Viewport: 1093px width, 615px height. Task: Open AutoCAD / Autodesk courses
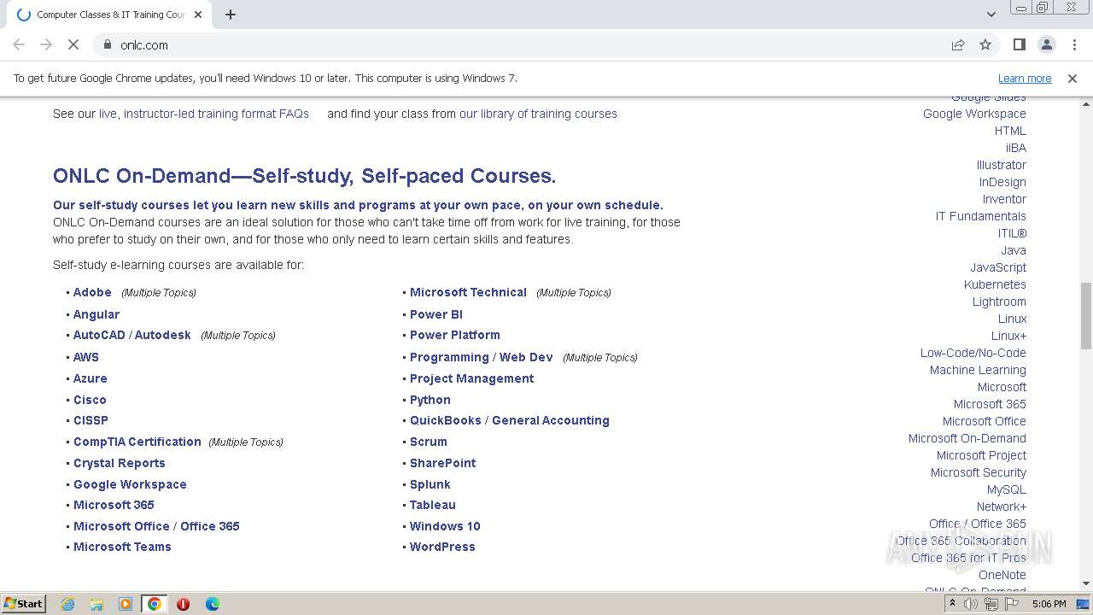point(132,335)
